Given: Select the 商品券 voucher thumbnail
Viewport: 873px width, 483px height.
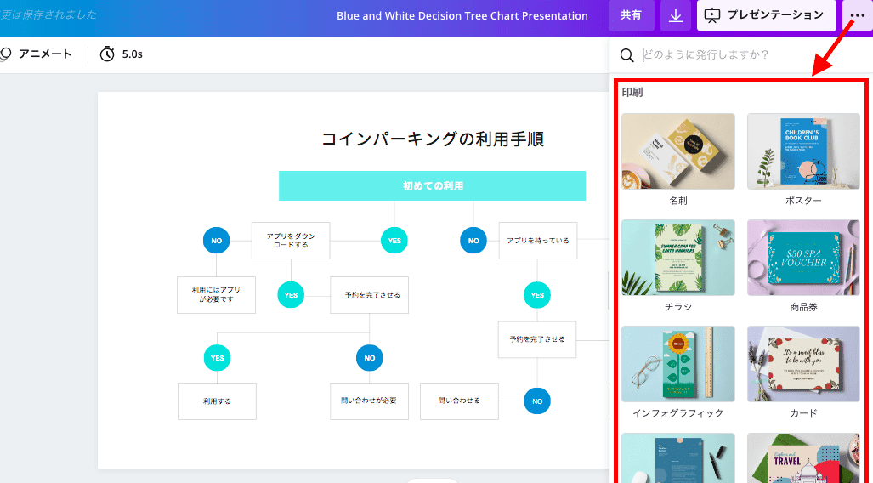Looking at the screenshot, I should (x=803, y=258).
